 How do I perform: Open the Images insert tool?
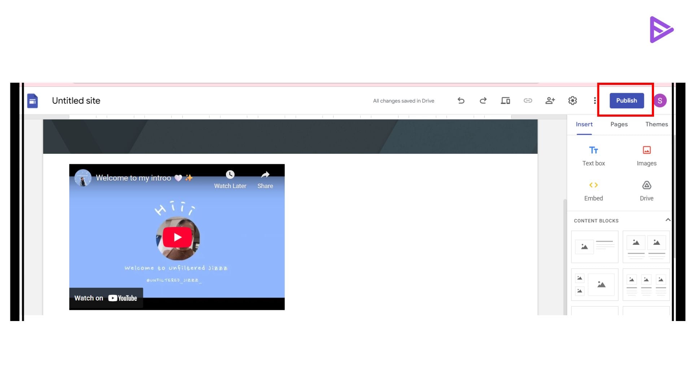[646, 155]
